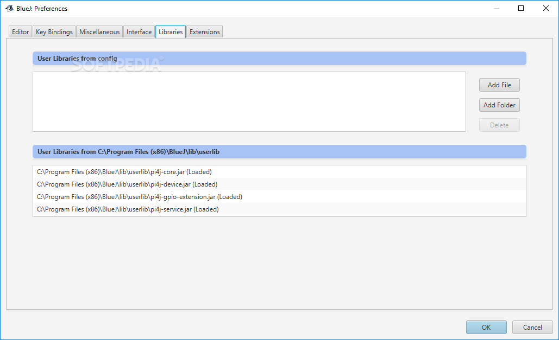Select the pi4j-gpio-extension.jar library row
The width and height of the screenshot is (559, 340).
click(x=279, y=197)
